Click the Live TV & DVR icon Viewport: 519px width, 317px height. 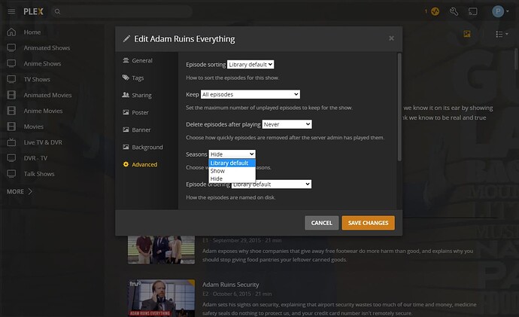coord(11,142)
